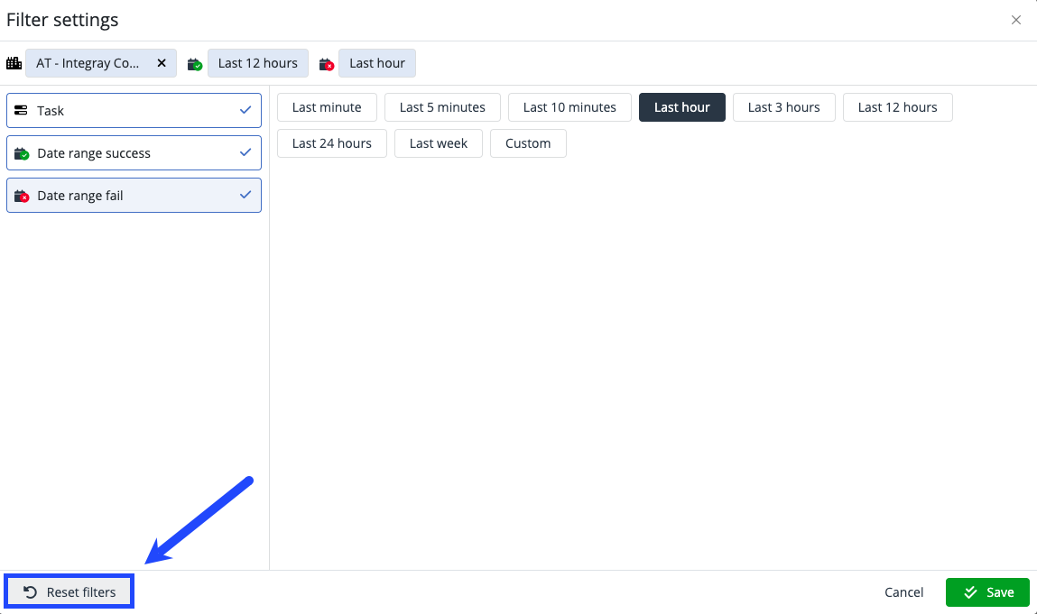The image size is (1037, 614).
Task: Select the Custom date range option
Action: coord(528,143)
